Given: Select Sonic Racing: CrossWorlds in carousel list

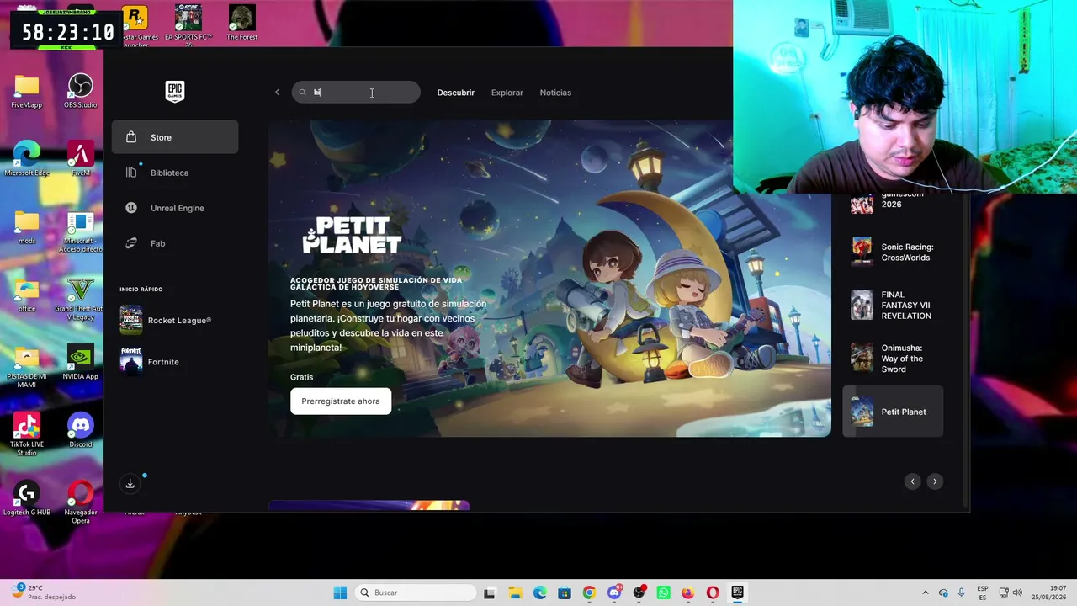Looking at the screenshot, I should click(x=893, y=252).
